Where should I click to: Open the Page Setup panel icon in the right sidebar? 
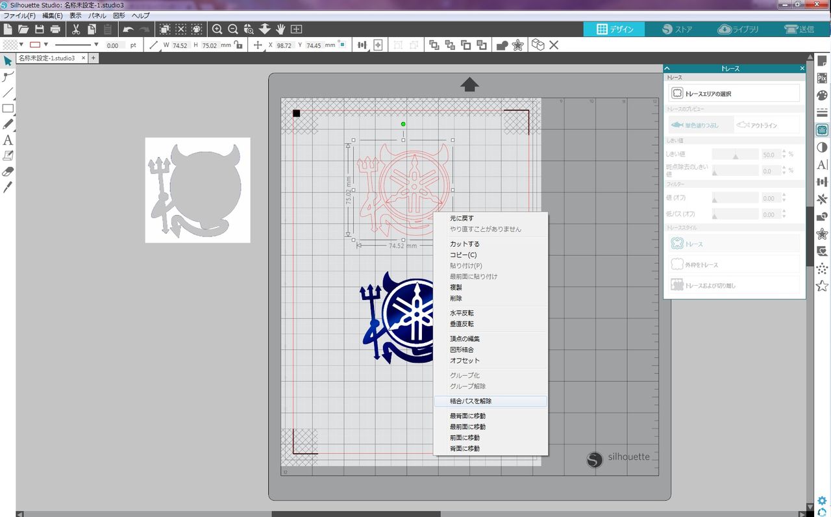[822, 62]
